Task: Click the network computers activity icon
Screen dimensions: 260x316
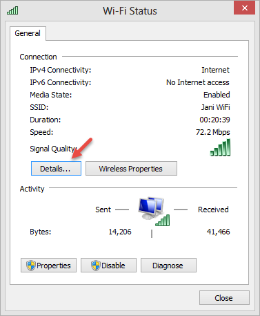Action: pos(154,211)
